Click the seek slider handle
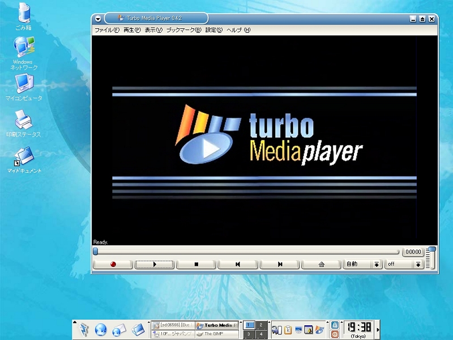The height and width of the screenshot is (340, 453). (95, 251)
